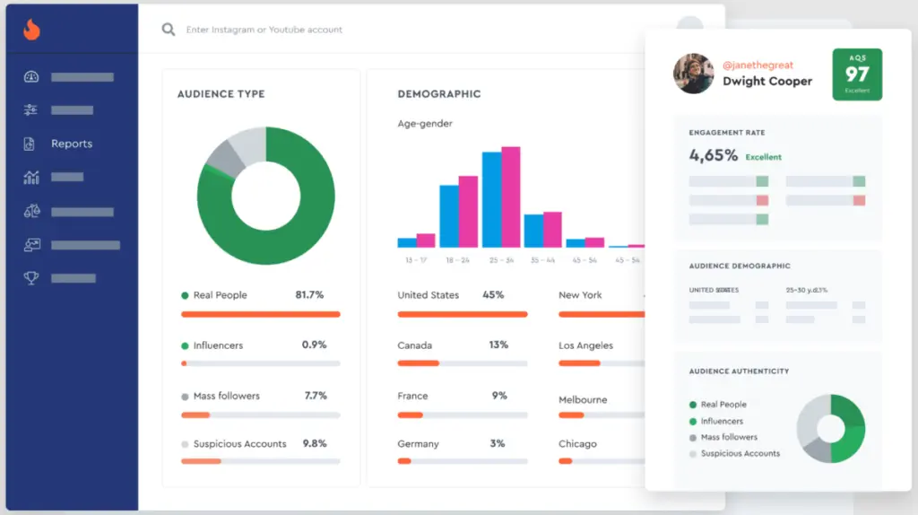The height and width of the screenshot is (515, 918).
Task: Open the analytics bar chart icon
Action: (x=31, y=178)
